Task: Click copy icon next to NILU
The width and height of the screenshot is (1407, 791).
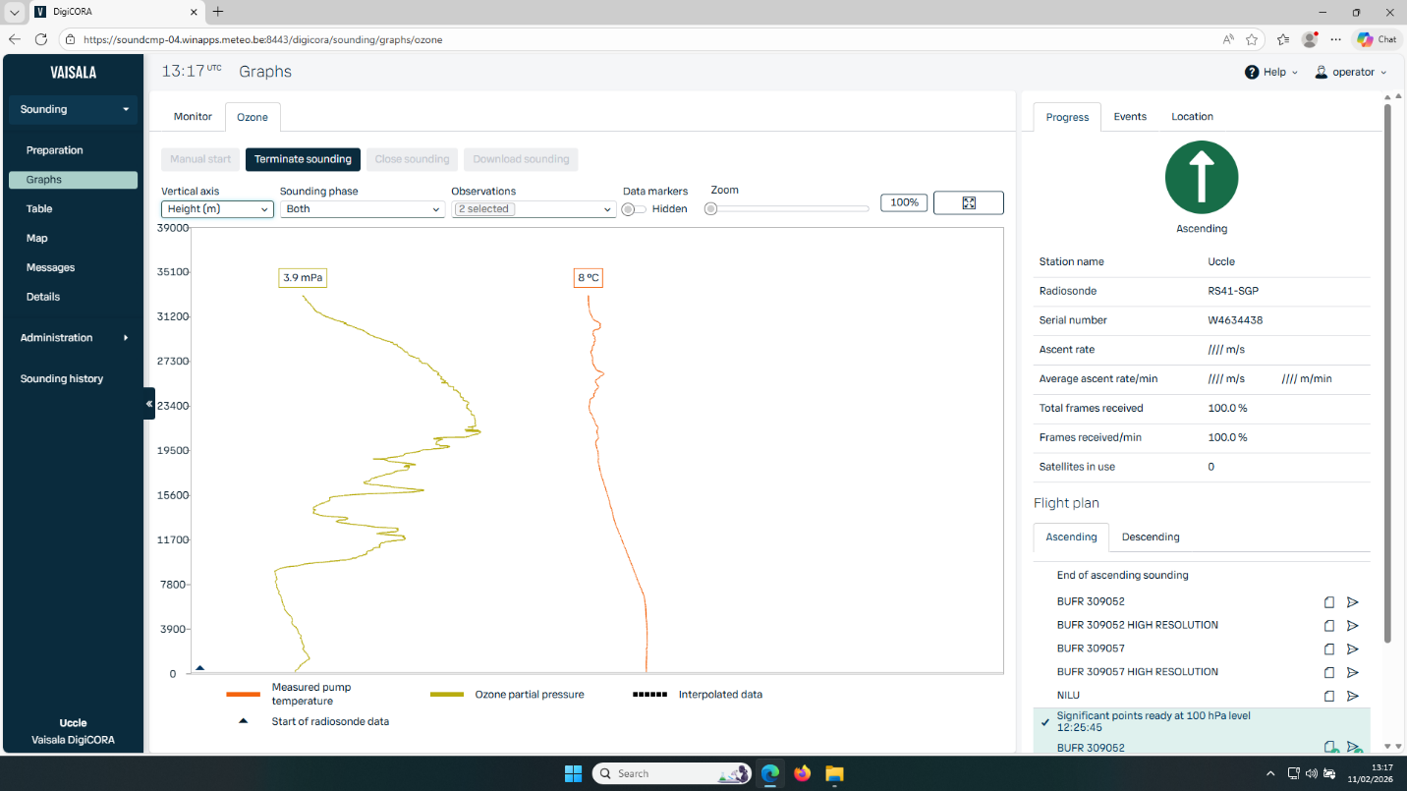Action: [1328, 696]
